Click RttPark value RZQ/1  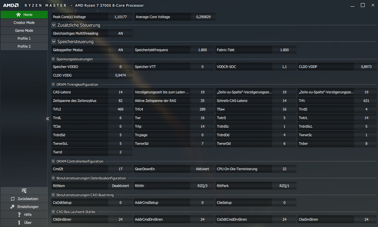click(x=285, y=186)
